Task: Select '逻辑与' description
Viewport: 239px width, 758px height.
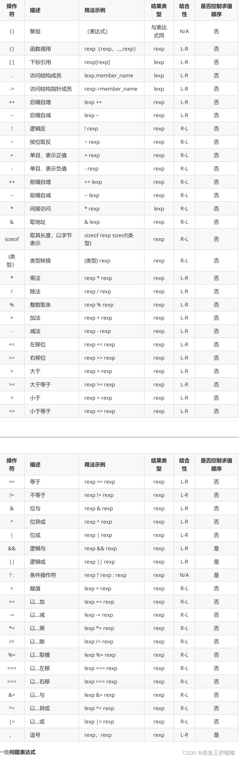Action: (38, 549)
